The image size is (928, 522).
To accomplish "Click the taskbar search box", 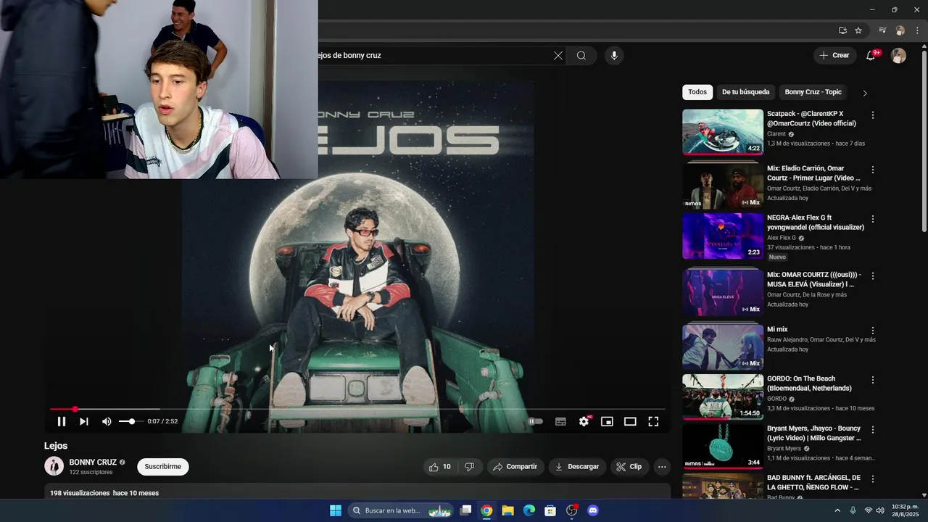I will 401,510.
